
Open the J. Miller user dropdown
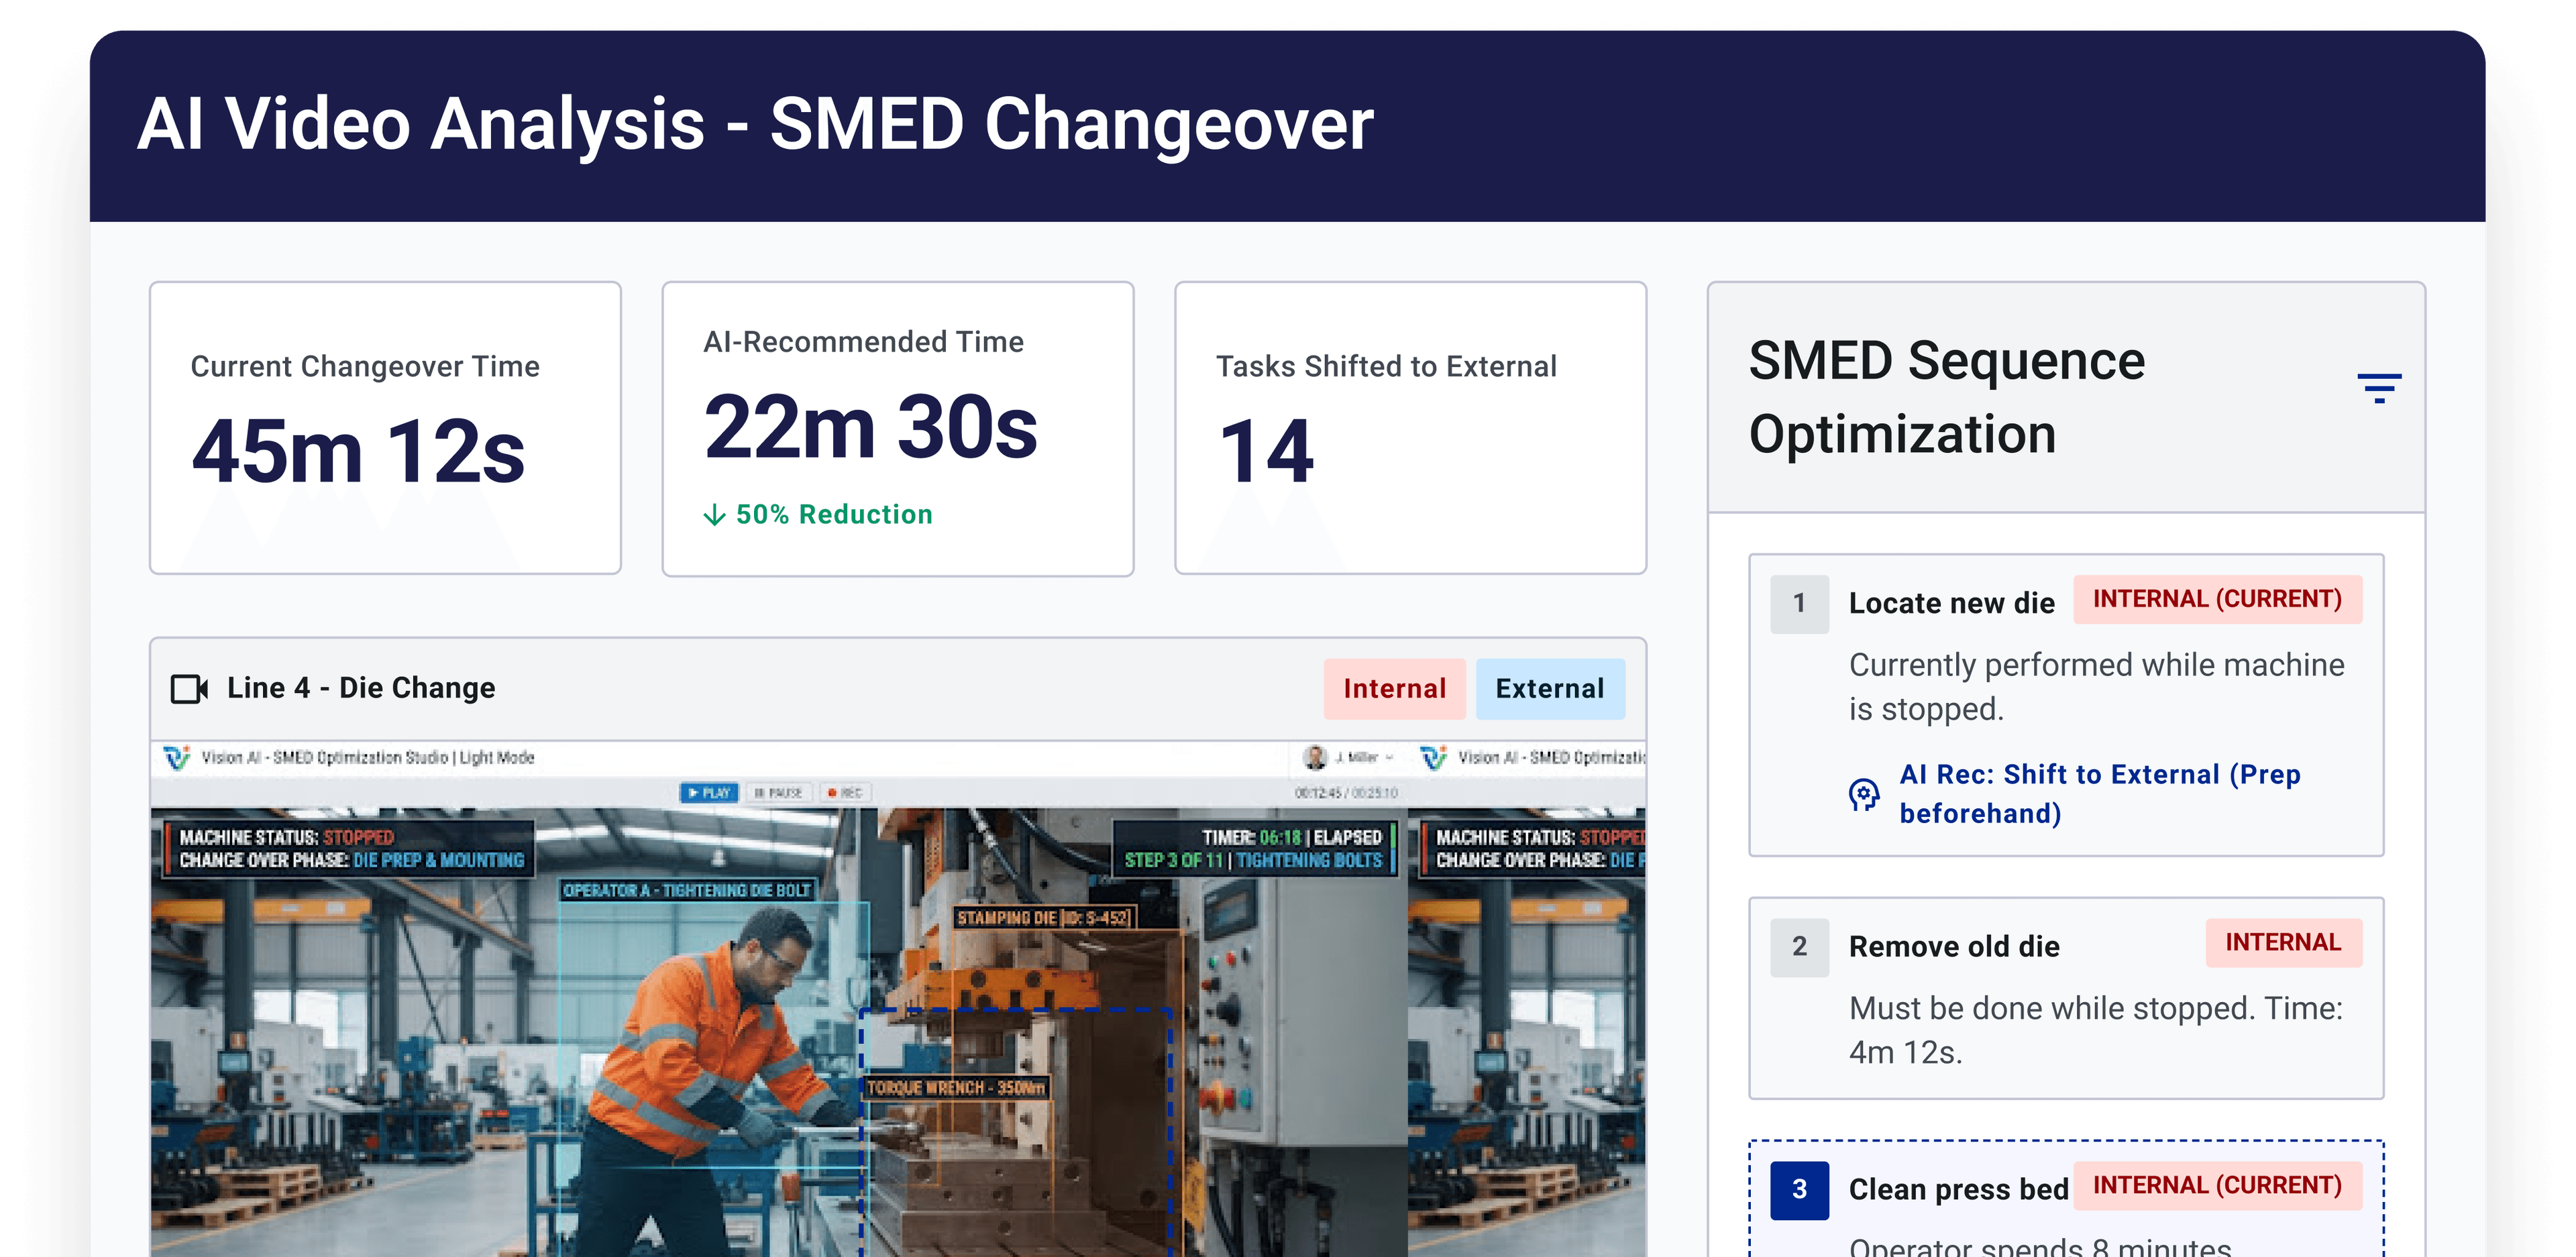[1349, 758]
